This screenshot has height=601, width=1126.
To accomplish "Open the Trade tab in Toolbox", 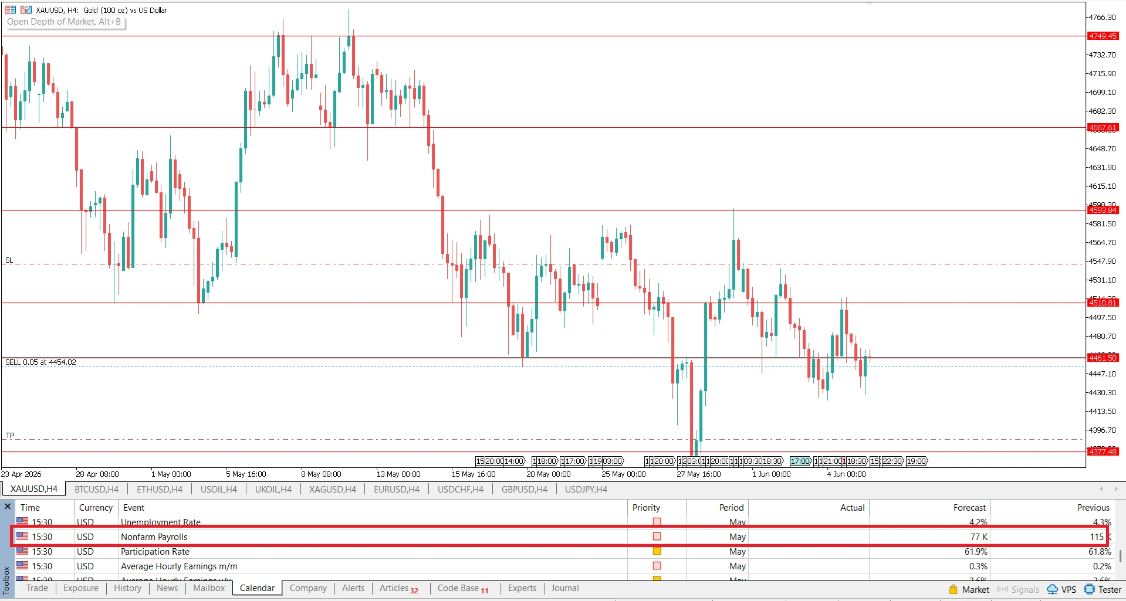I will coord(37,588).
